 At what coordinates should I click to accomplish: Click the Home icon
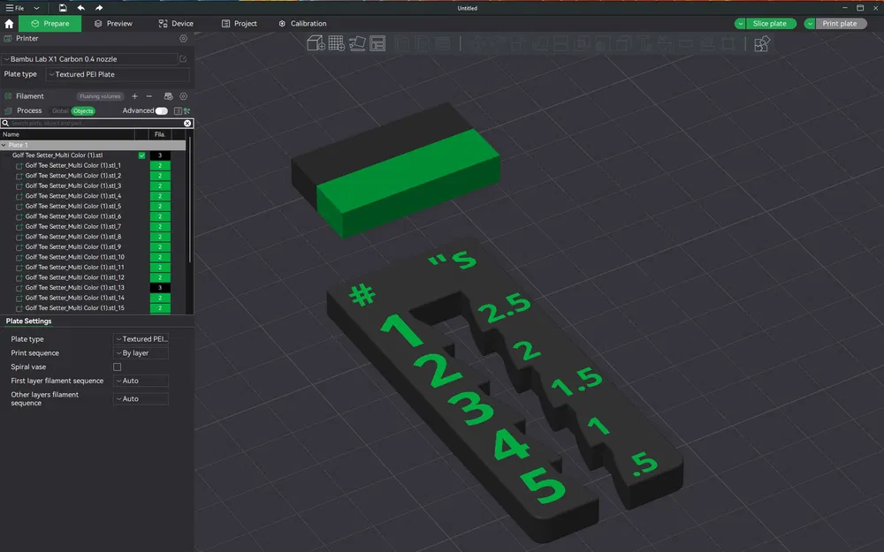coord(9,24)
